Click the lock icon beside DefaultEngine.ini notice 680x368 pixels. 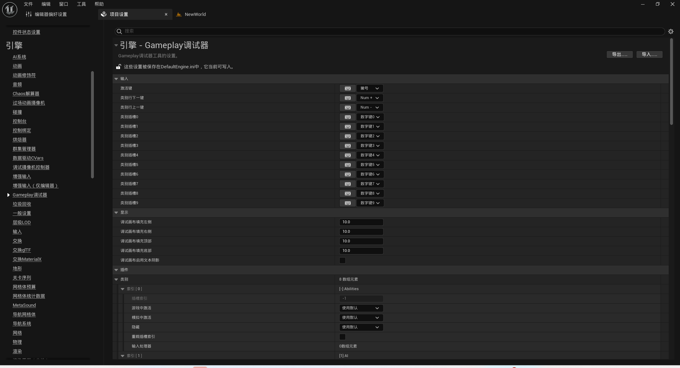click(x=119, y=67)
